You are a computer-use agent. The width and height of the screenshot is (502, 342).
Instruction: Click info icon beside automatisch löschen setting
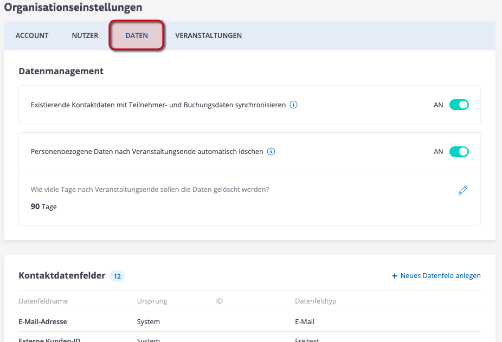point(271,152)
